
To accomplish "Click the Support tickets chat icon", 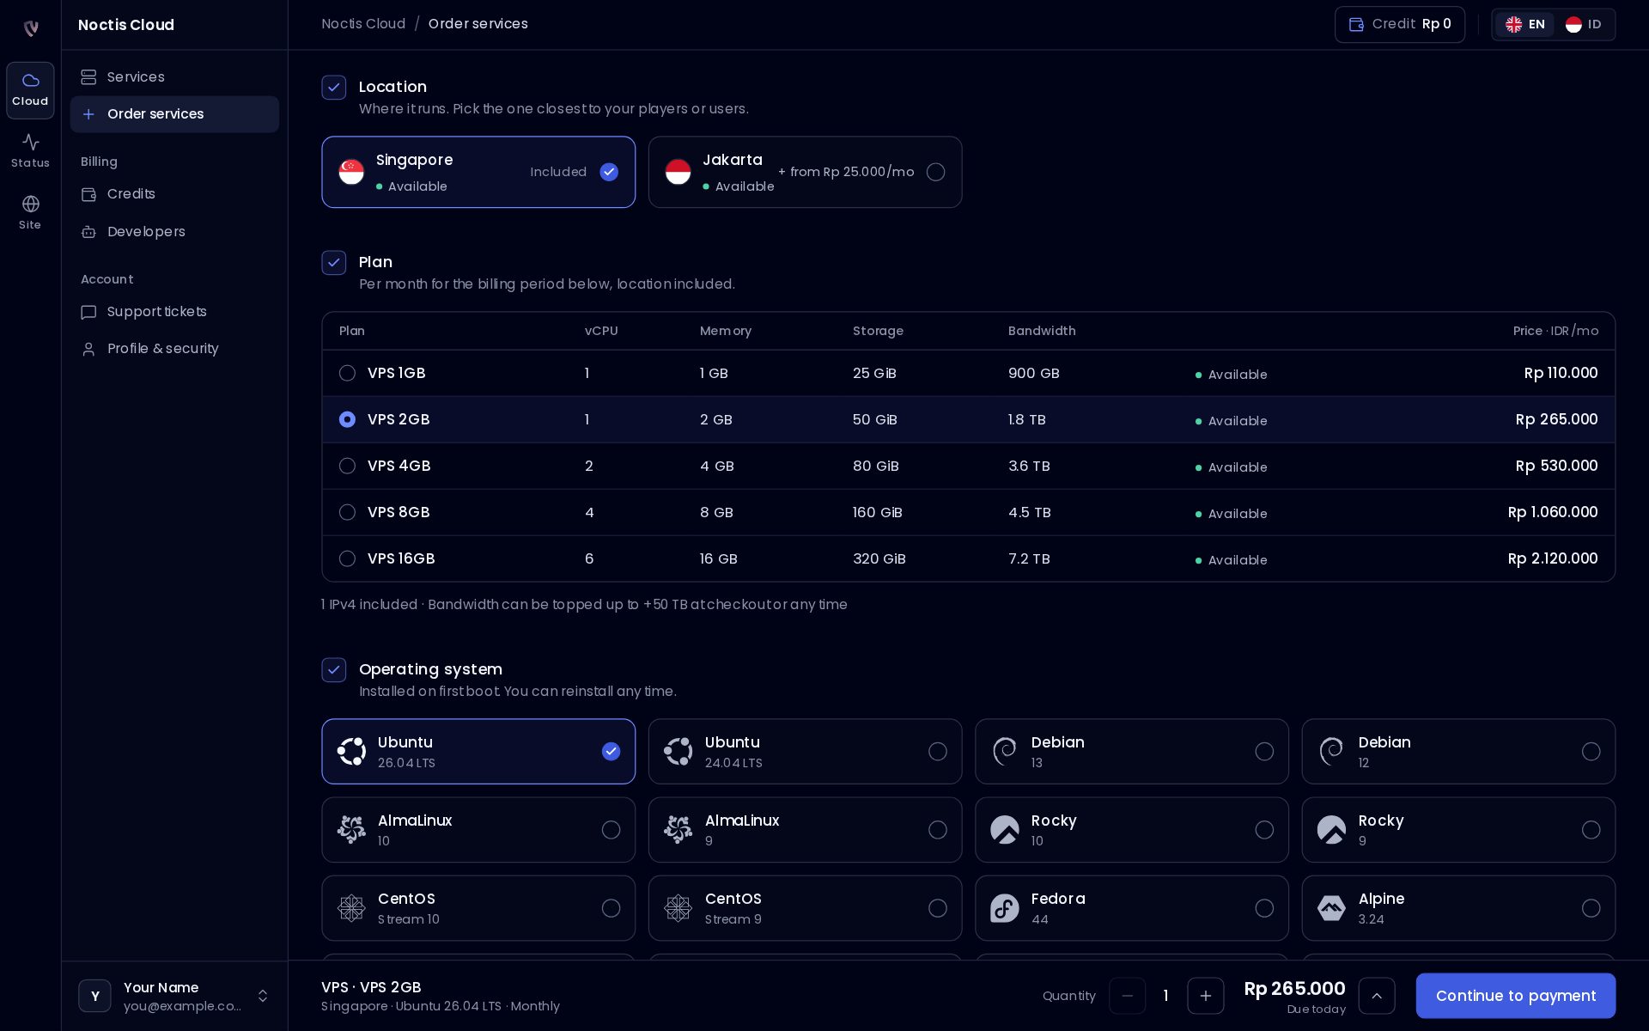I will pyautogui.click(x=88, y=312).
